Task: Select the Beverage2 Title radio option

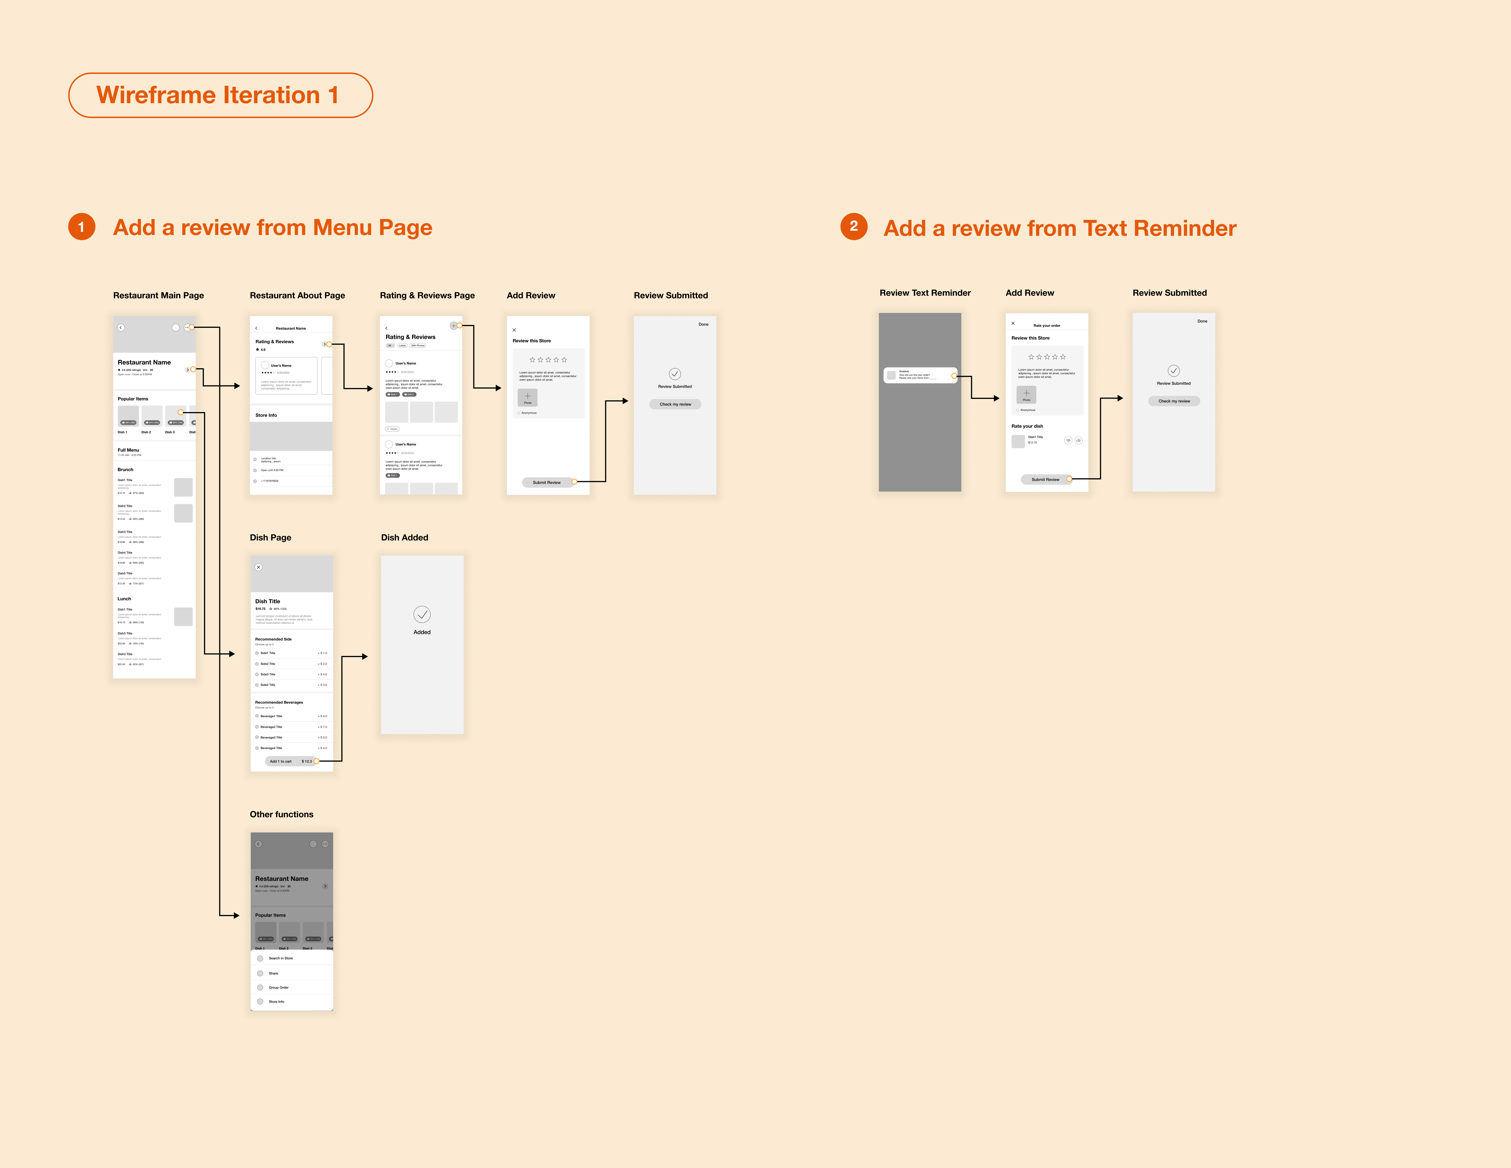Action: tap(257, 726)
